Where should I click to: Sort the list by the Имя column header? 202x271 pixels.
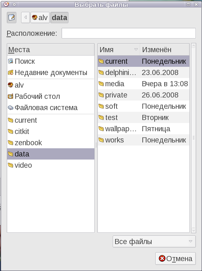[x=119, y=50]
